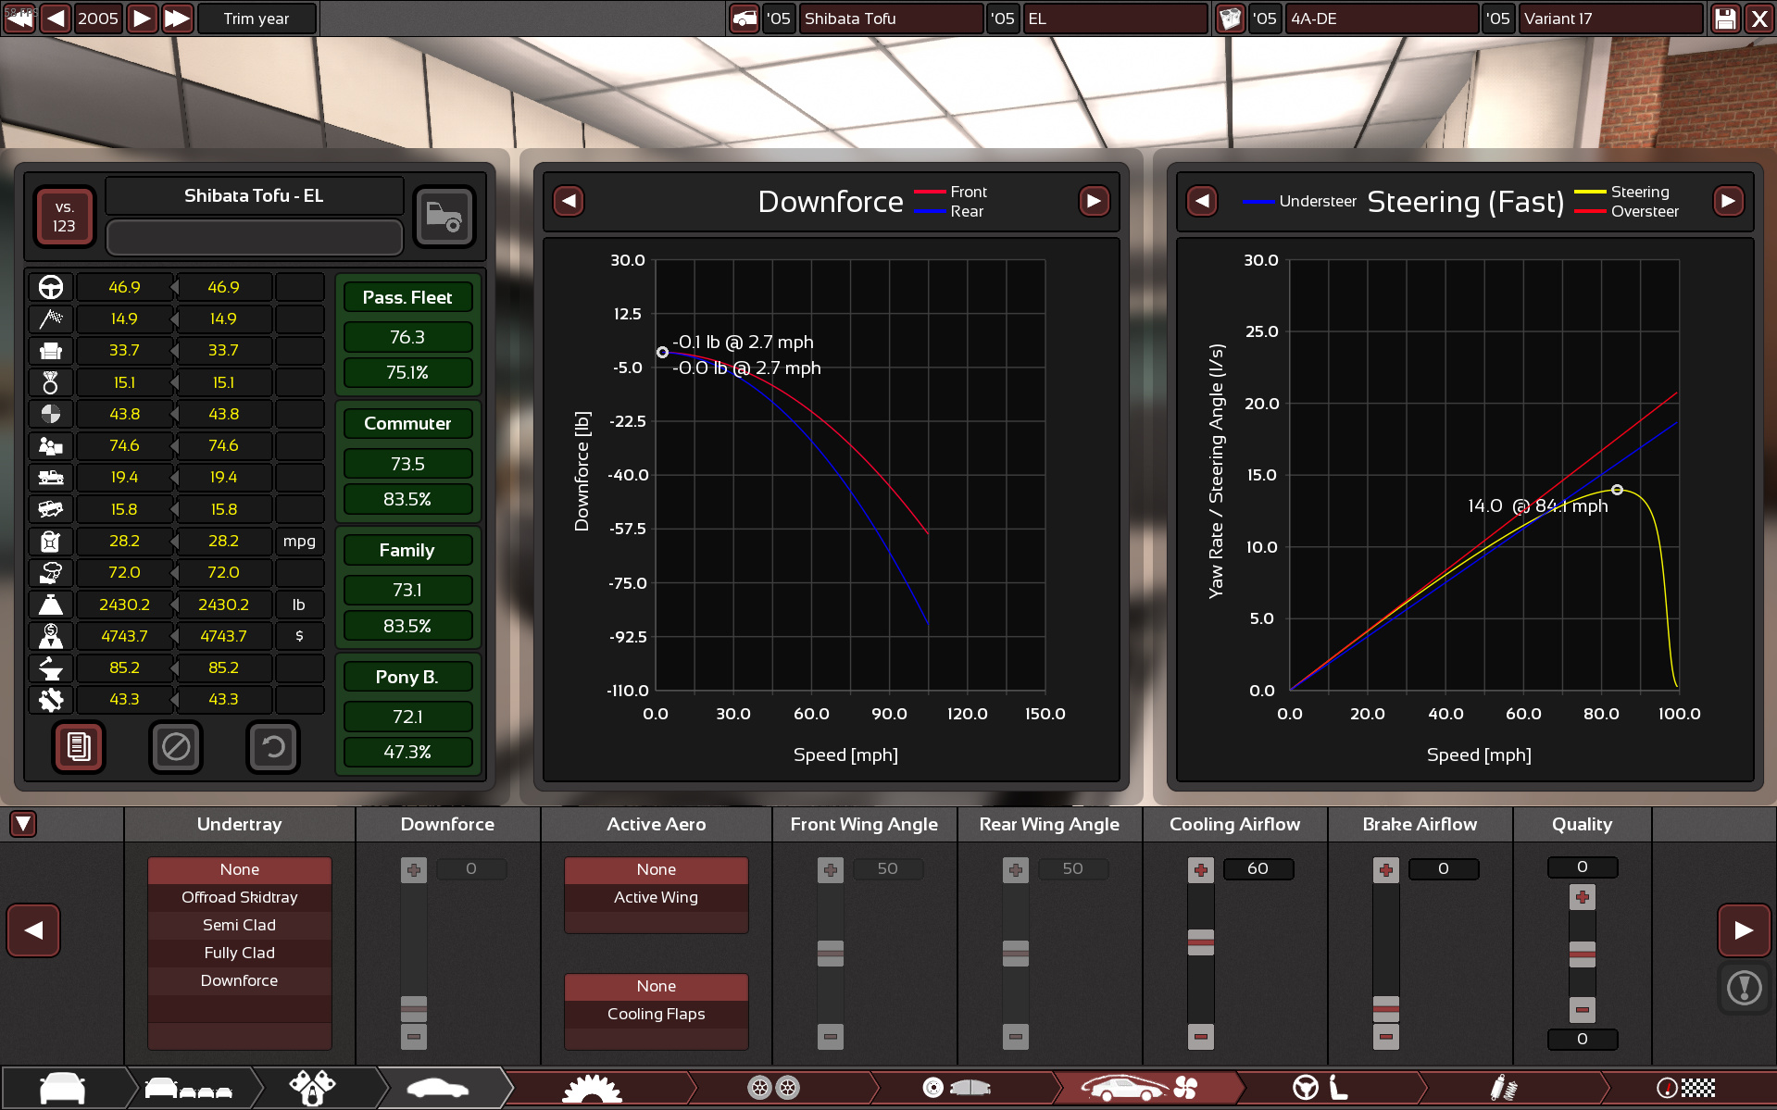Increase Quality with the plus stepper
Screen dimensions: 1777x1110
tap(1582, 897)
